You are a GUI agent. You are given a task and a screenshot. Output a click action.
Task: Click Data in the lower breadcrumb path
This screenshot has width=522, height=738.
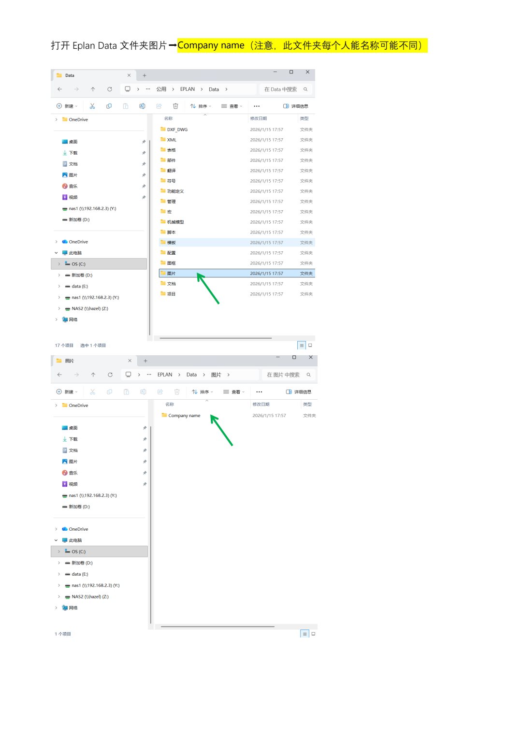191,375
